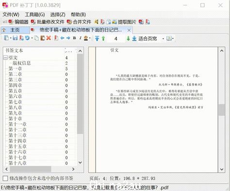
Task: Delete bookmark with red X icon
Action: coord(49,38)
